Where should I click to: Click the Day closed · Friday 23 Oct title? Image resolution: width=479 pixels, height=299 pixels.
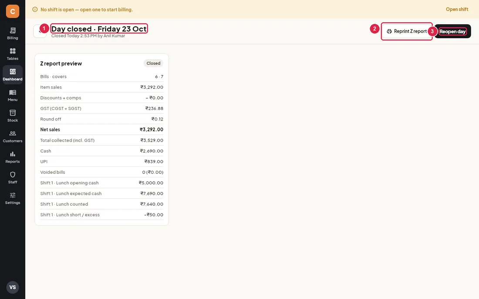point(99,29)
